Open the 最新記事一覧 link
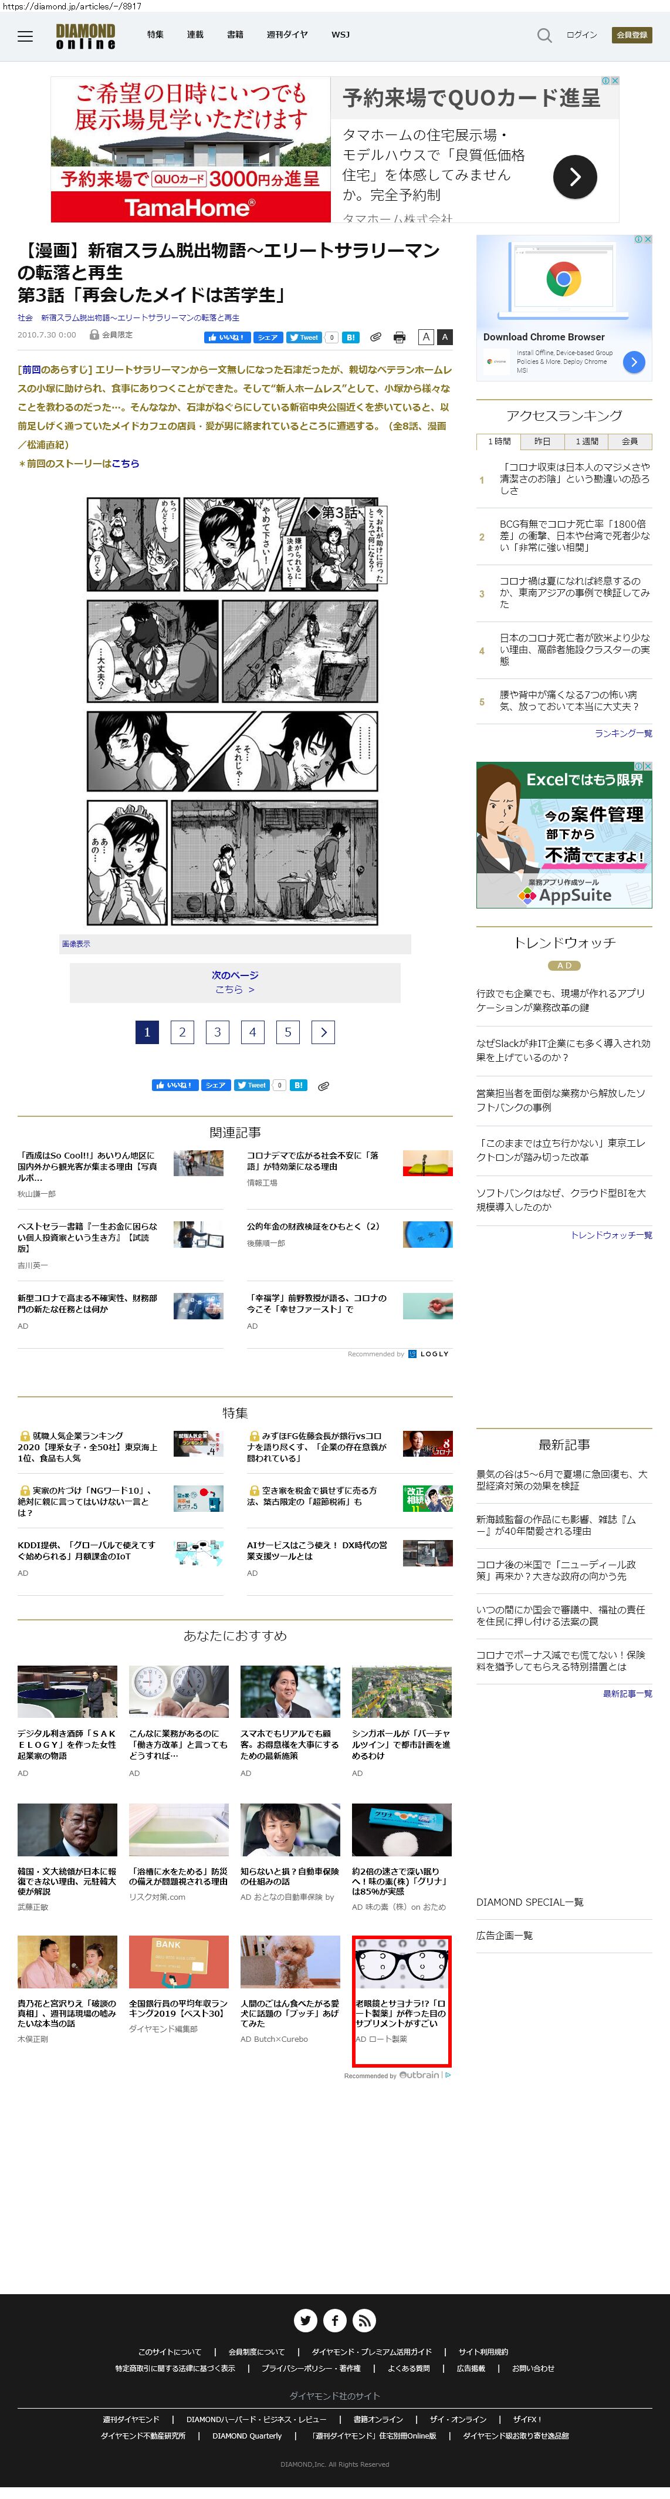This screenshot has width=670, height=2499. pyautogui.click(x=627, y=1694)
